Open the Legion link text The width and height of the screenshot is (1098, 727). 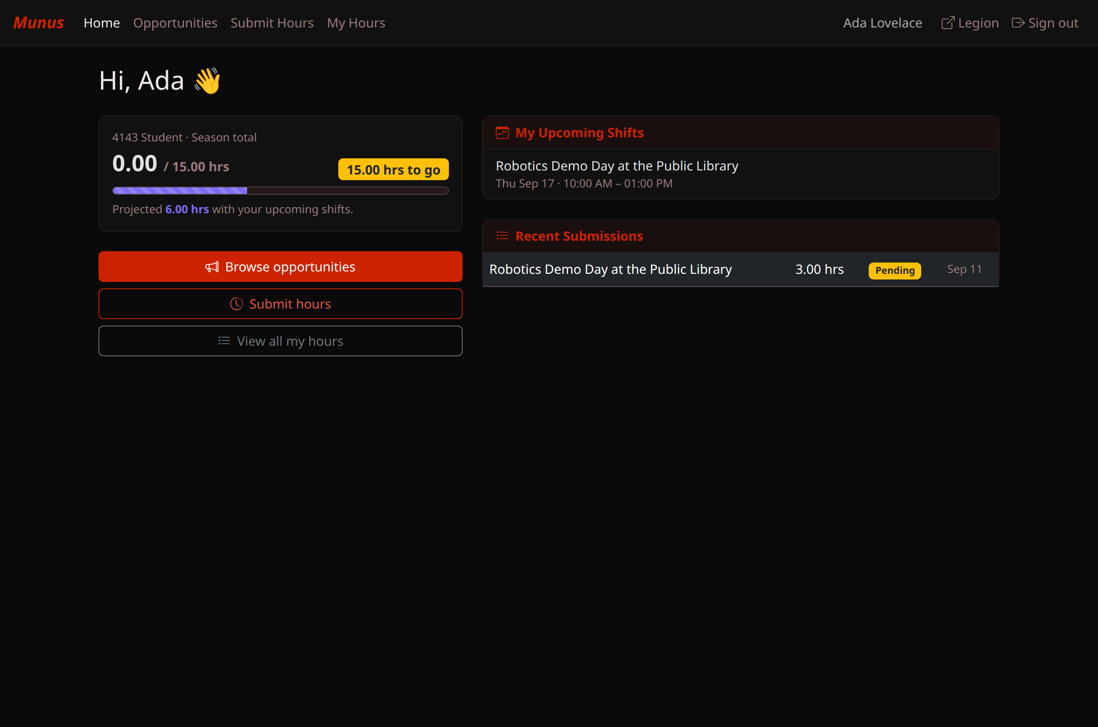[x=978, y=23]
